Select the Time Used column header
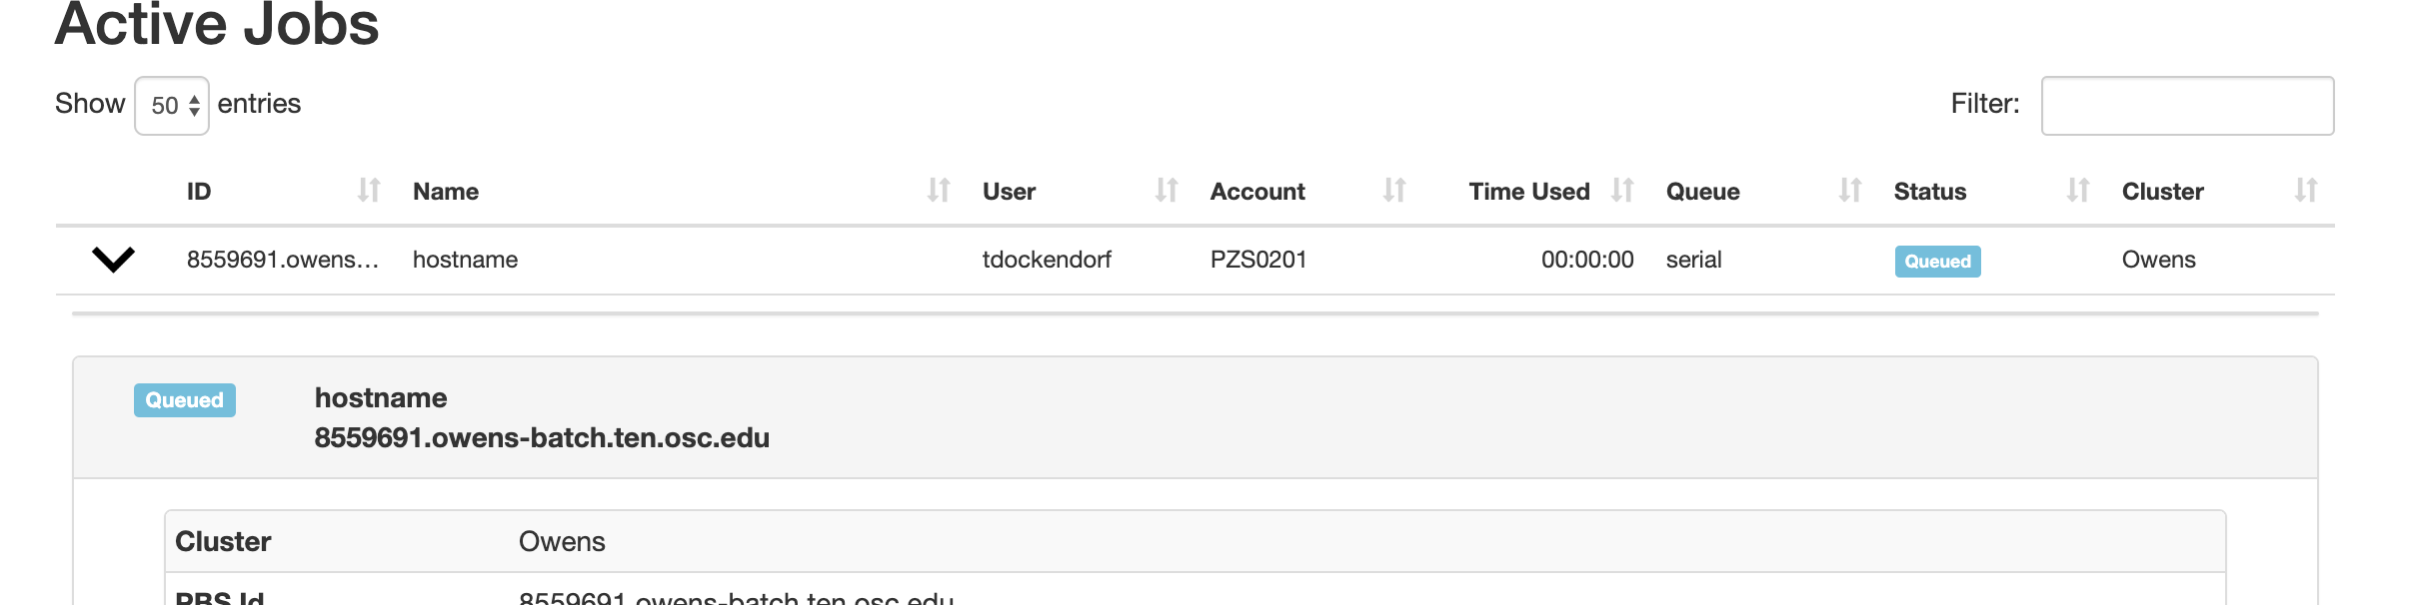The height and width of the screenshot is (605, 2423). tap(1528, 191)
